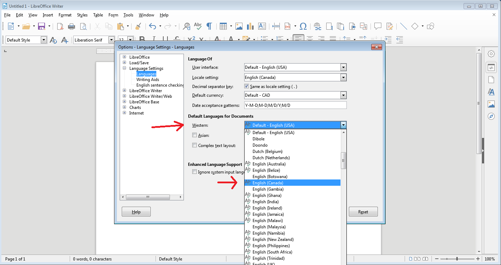Open sidebar Page panel icon
The width and height of the screenshot is (501, 265).
tap(491, 80)
